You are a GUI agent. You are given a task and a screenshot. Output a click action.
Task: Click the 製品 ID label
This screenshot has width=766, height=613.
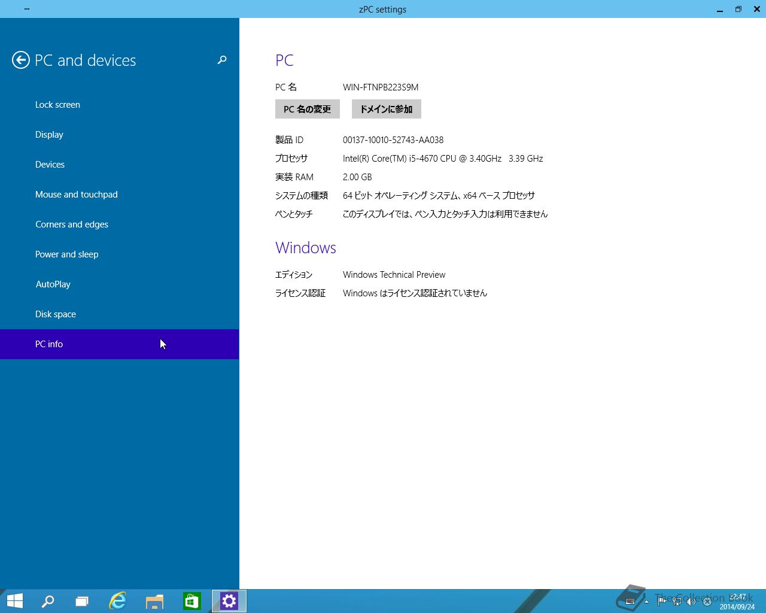pos(290,140)
